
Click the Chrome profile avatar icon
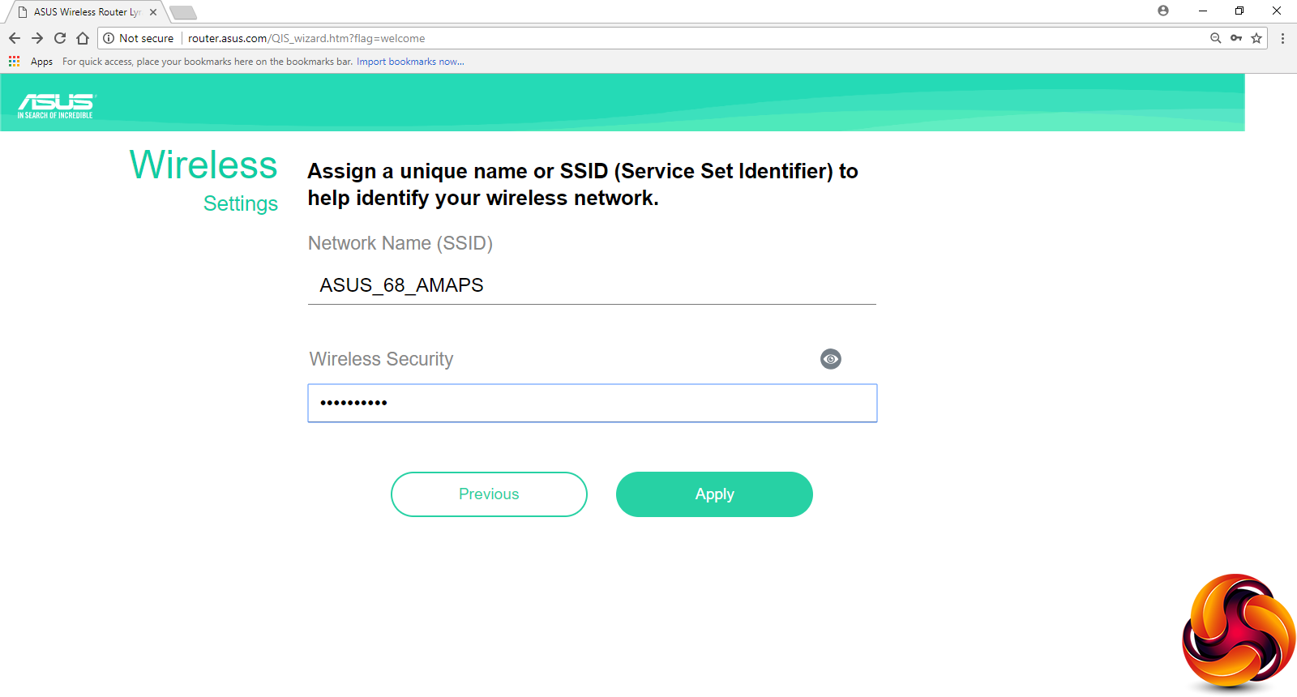1163,11
